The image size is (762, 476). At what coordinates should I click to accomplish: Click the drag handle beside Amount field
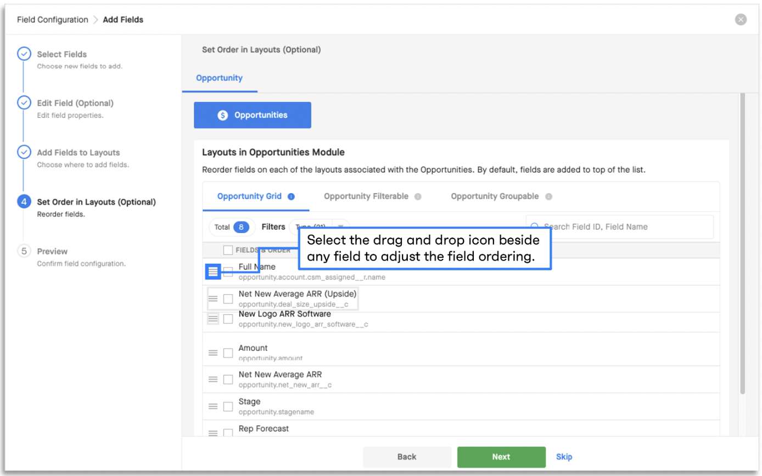tap(213, 353)
